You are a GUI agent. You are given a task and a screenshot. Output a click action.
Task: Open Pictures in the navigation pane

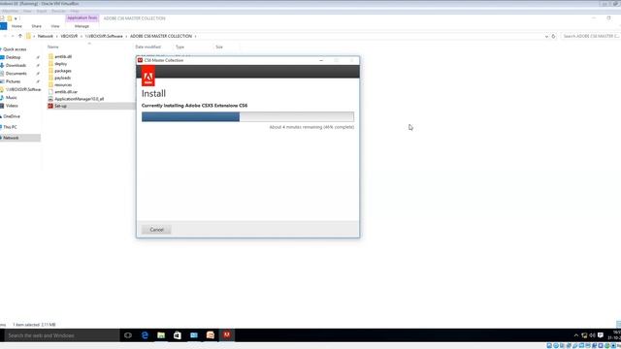[x=13, y=81]
